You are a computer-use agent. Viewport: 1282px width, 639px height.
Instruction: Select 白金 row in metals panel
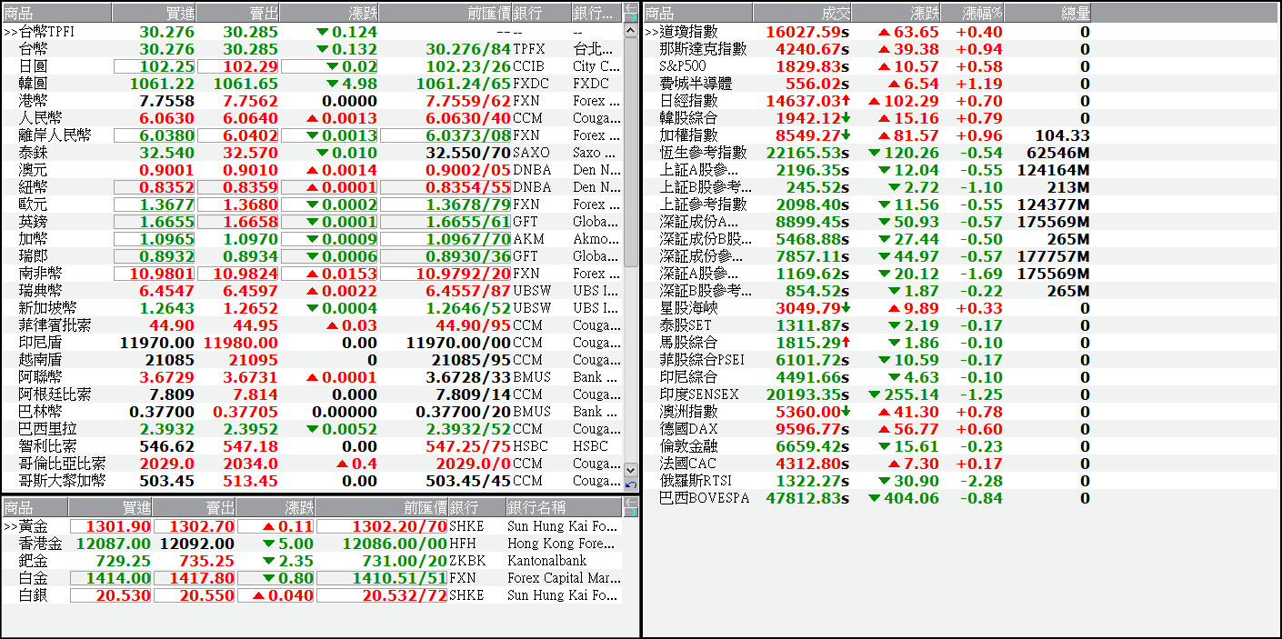click(312, 578)
